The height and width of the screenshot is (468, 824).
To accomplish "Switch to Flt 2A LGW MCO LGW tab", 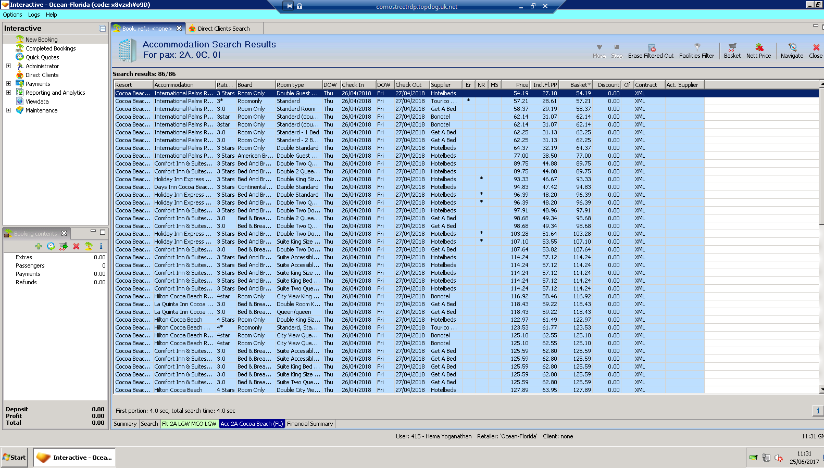I will pos(189,424).
